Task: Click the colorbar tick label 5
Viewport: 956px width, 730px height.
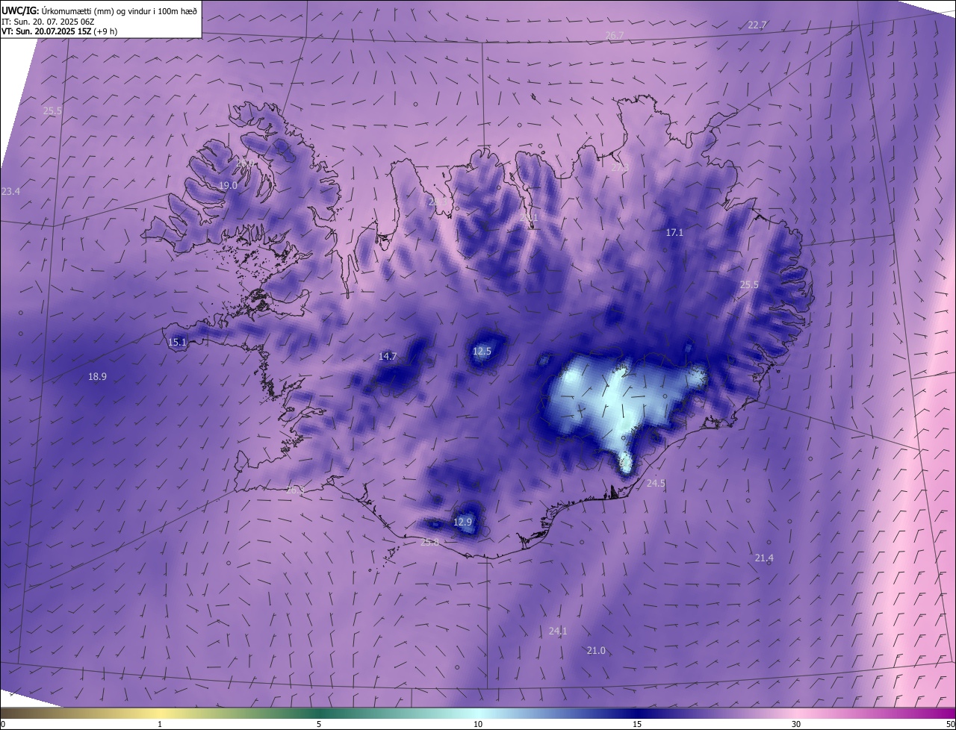Action: click(319, 724)
